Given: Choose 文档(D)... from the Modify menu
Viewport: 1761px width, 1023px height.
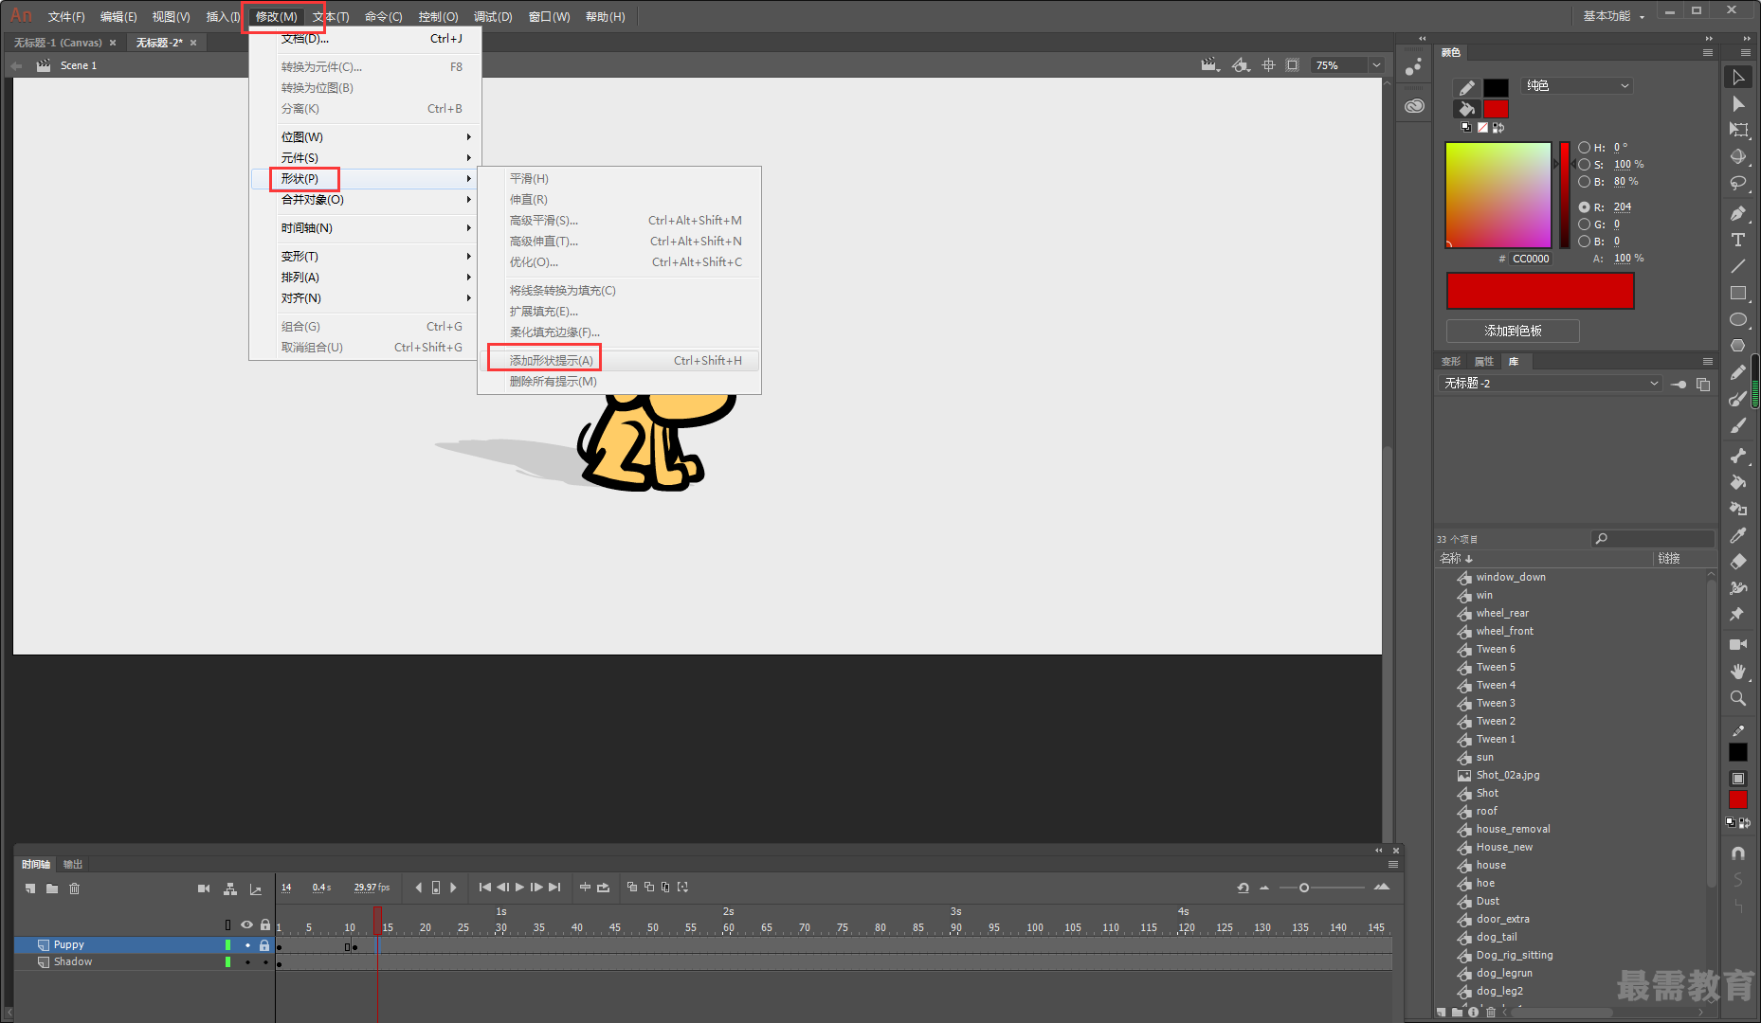Looking at the screenshot, I should coord(366,39).
